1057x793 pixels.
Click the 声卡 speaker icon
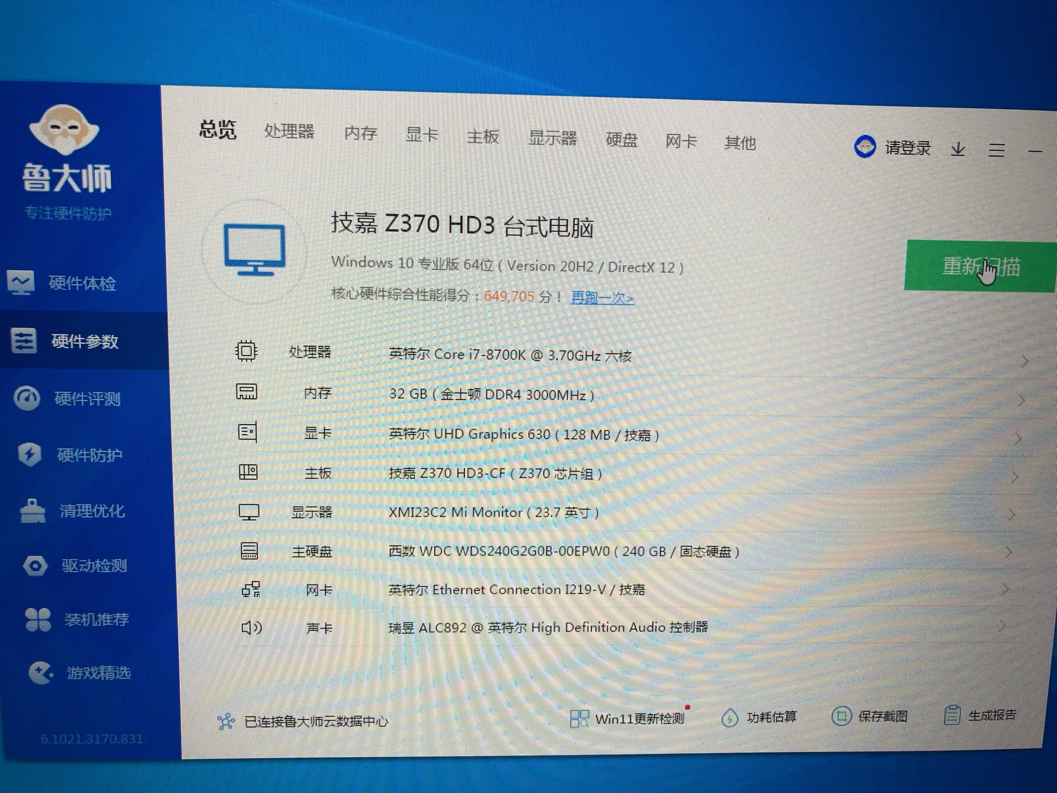pos(251,628)
